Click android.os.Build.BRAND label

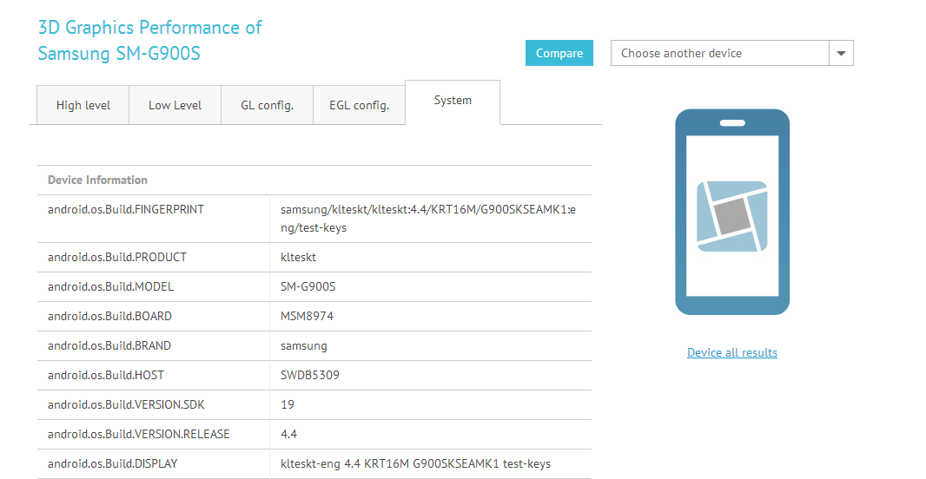109,345
